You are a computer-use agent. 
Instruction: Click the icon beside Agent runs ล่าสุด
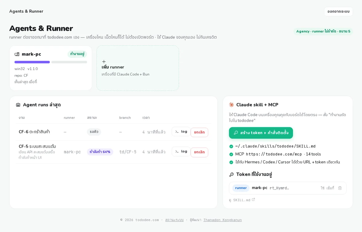(x=18, y=105)
